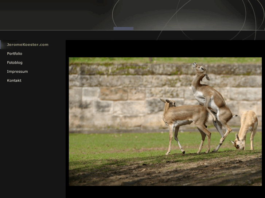Click the striped marker beside JeromeKoester.com
The height and width of the screenshot is (198, 265).
click(3, 45)
